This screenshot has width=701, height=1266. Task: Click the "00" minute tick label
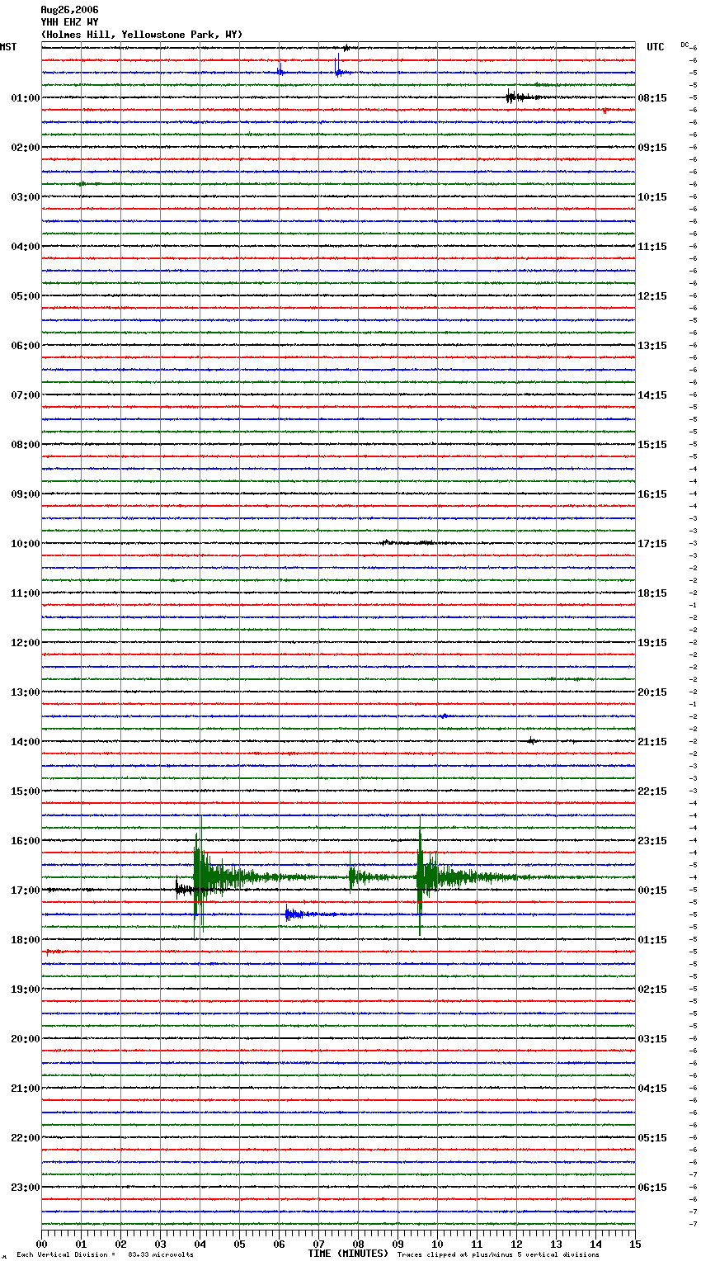41,1244
